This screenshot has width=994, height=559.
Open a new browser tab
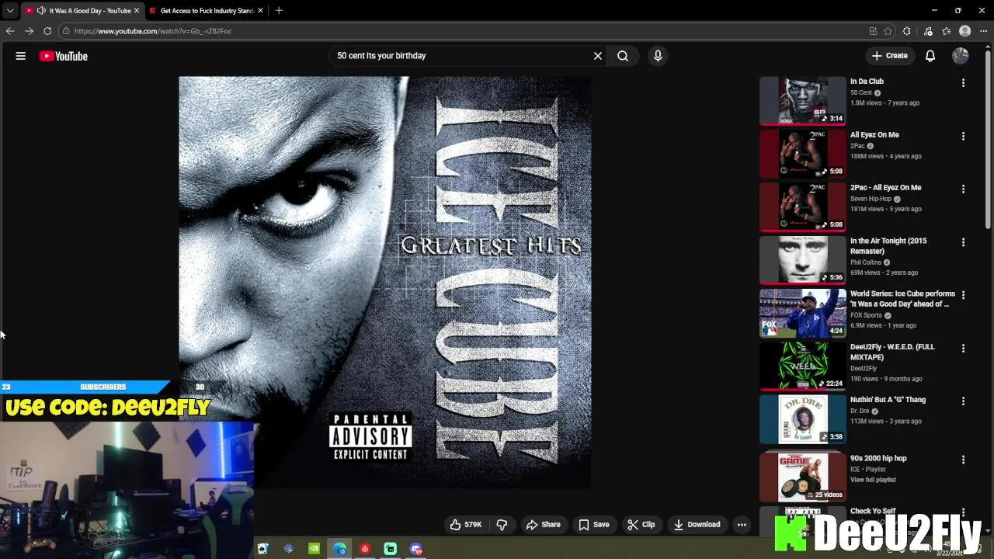pos(279,11)
